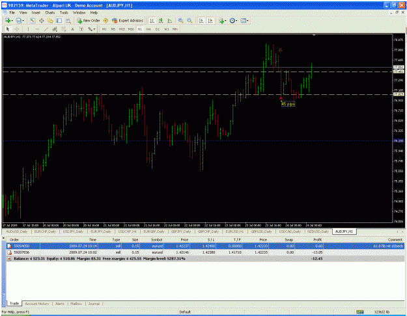Click the New Order button
The height and width of the screenshot is (316, 407).
click(89, 20)
